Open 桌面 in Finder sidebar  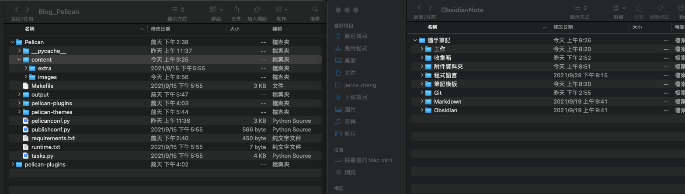[x=345, y=60]
